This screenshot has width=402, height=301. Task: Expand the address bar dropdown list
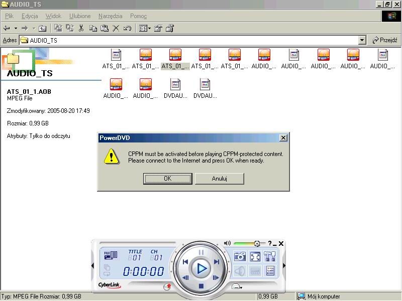point(362,40)
